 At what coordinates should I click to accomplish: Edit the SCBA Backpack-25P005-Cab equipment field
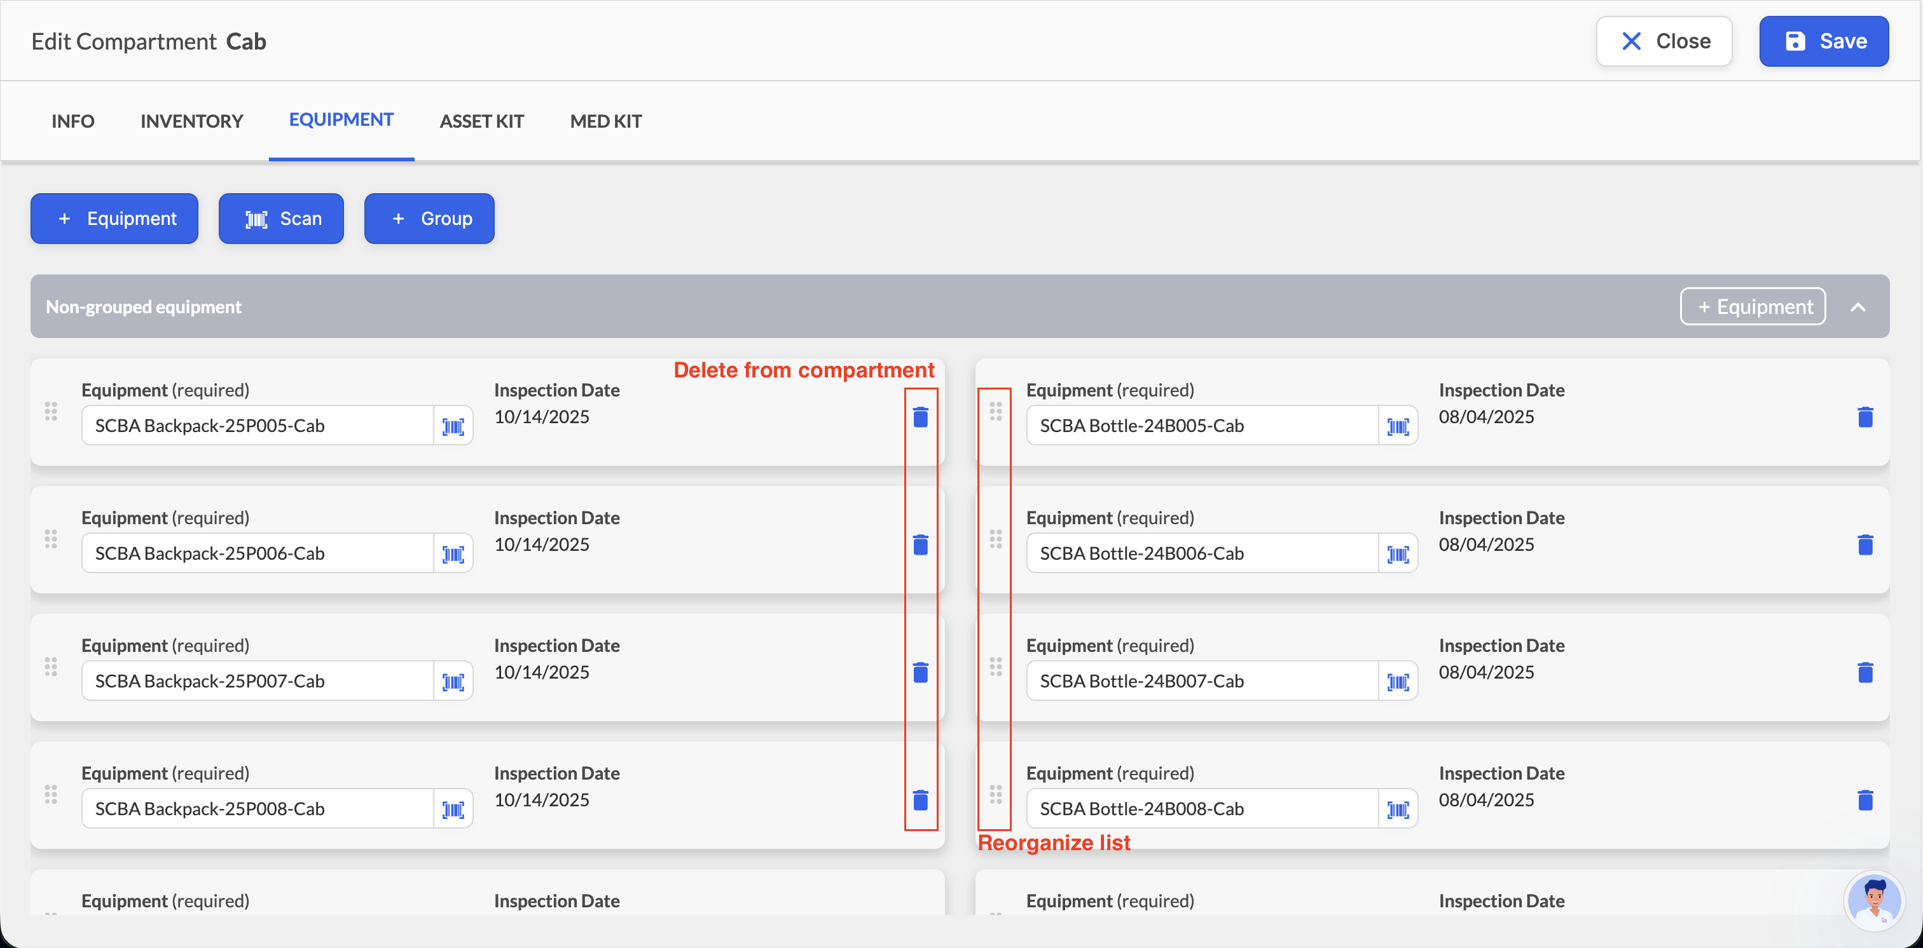(258, 426)
